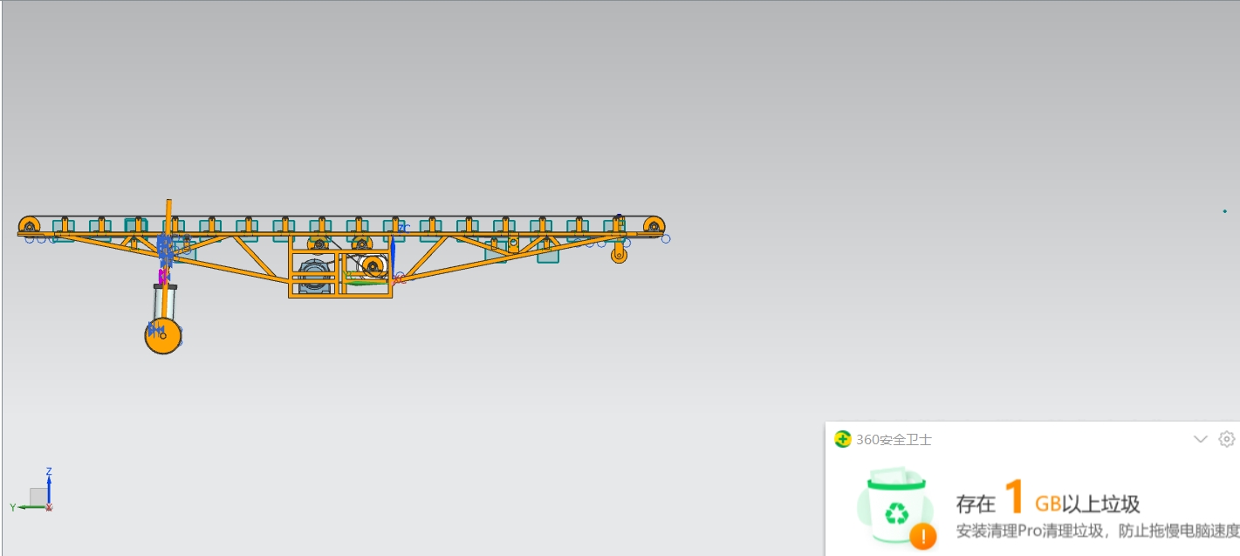Select the end pulley at the conveyor's right end

[x=654, y=226]
